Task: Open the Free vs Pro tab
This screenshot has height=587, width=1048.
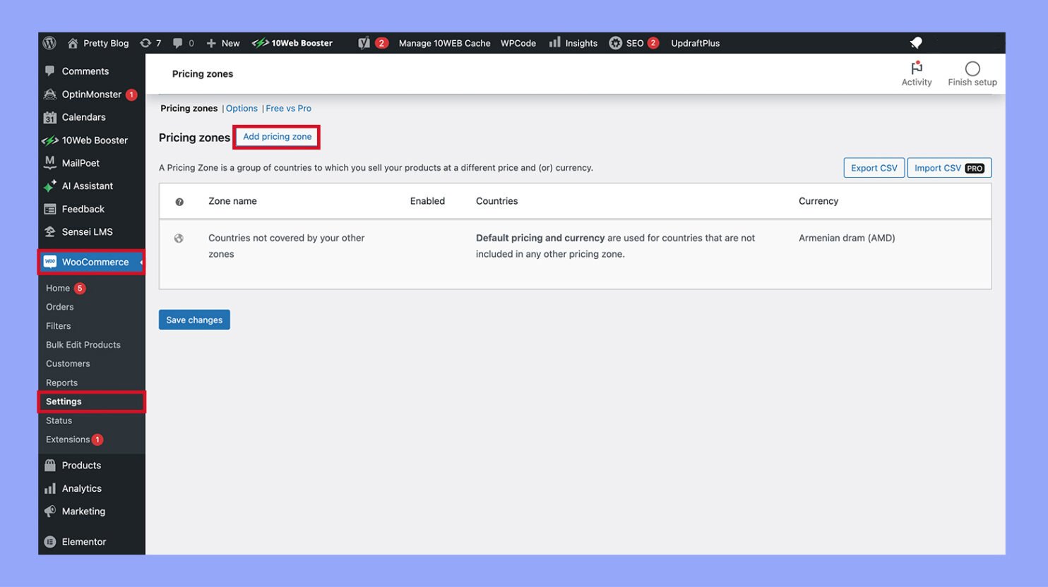Action: pos(288,108)
